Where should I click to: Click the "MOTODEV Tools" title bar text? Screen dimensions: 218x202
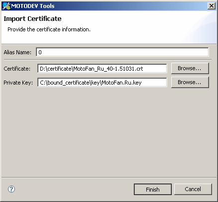click(x=33, y=6)
